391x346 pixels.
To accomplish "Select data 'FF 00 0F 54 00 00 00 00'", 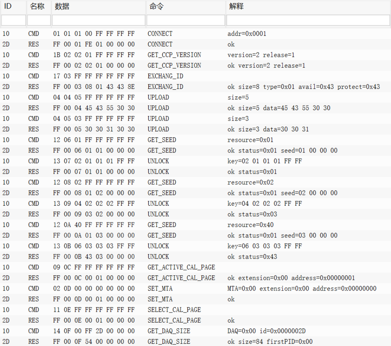I will [x=94, y=342].
